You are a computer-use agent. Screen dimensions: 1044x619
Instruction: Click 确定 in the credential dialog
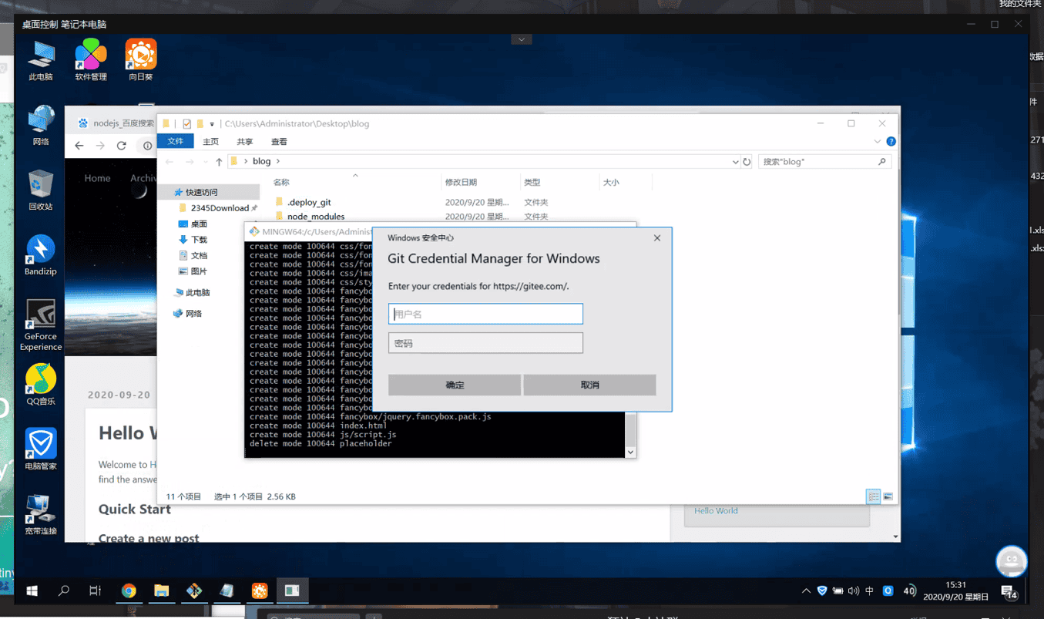[x=455, y=385]
